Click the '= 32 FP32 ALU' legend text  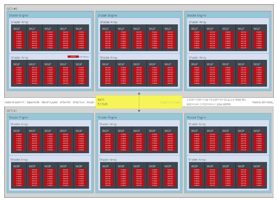tap(84, 57)
